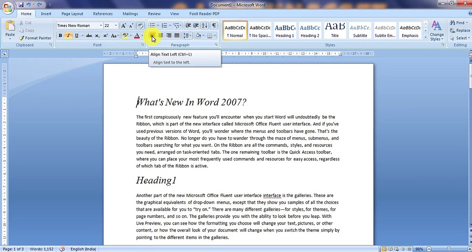
Task: Open Paragraph dialog launcher
Action: pyautogui.click(x=216, y=45)
